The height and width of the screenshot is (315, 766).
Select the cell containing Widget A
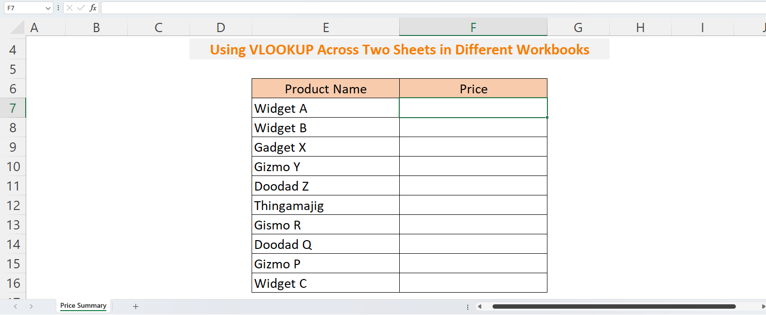click(x=325, y=108)
